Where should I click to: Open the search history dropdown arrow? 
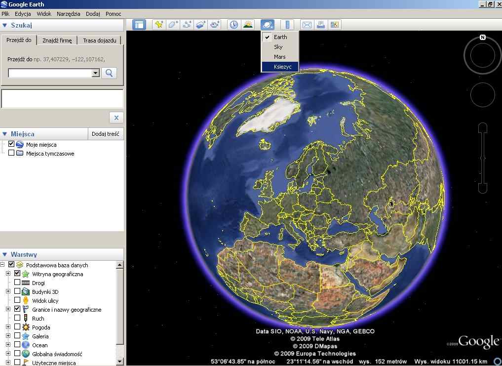[96, 73]
